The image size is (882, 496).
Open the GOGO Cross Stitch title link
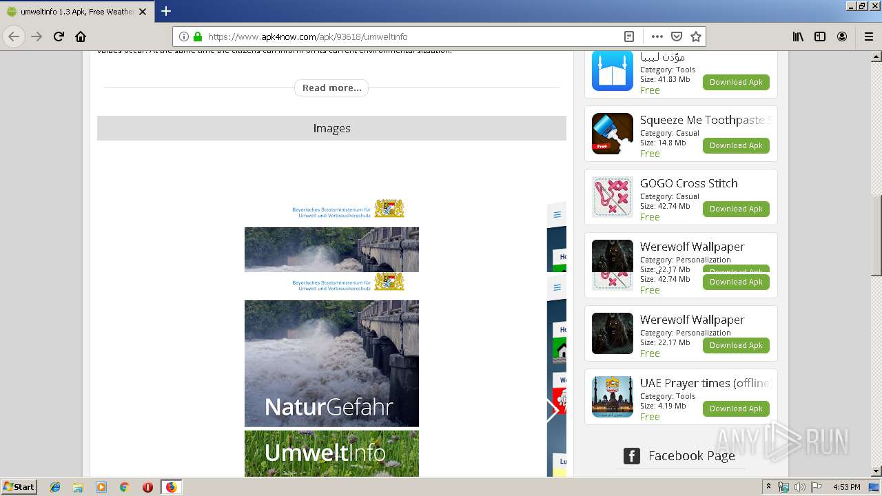[x=688, y=183]
